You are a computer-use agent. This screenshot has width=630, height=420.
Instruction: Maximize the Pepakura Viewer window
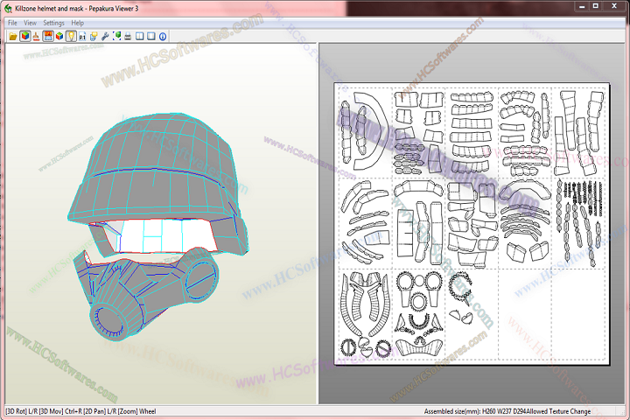tap(596, 6)
